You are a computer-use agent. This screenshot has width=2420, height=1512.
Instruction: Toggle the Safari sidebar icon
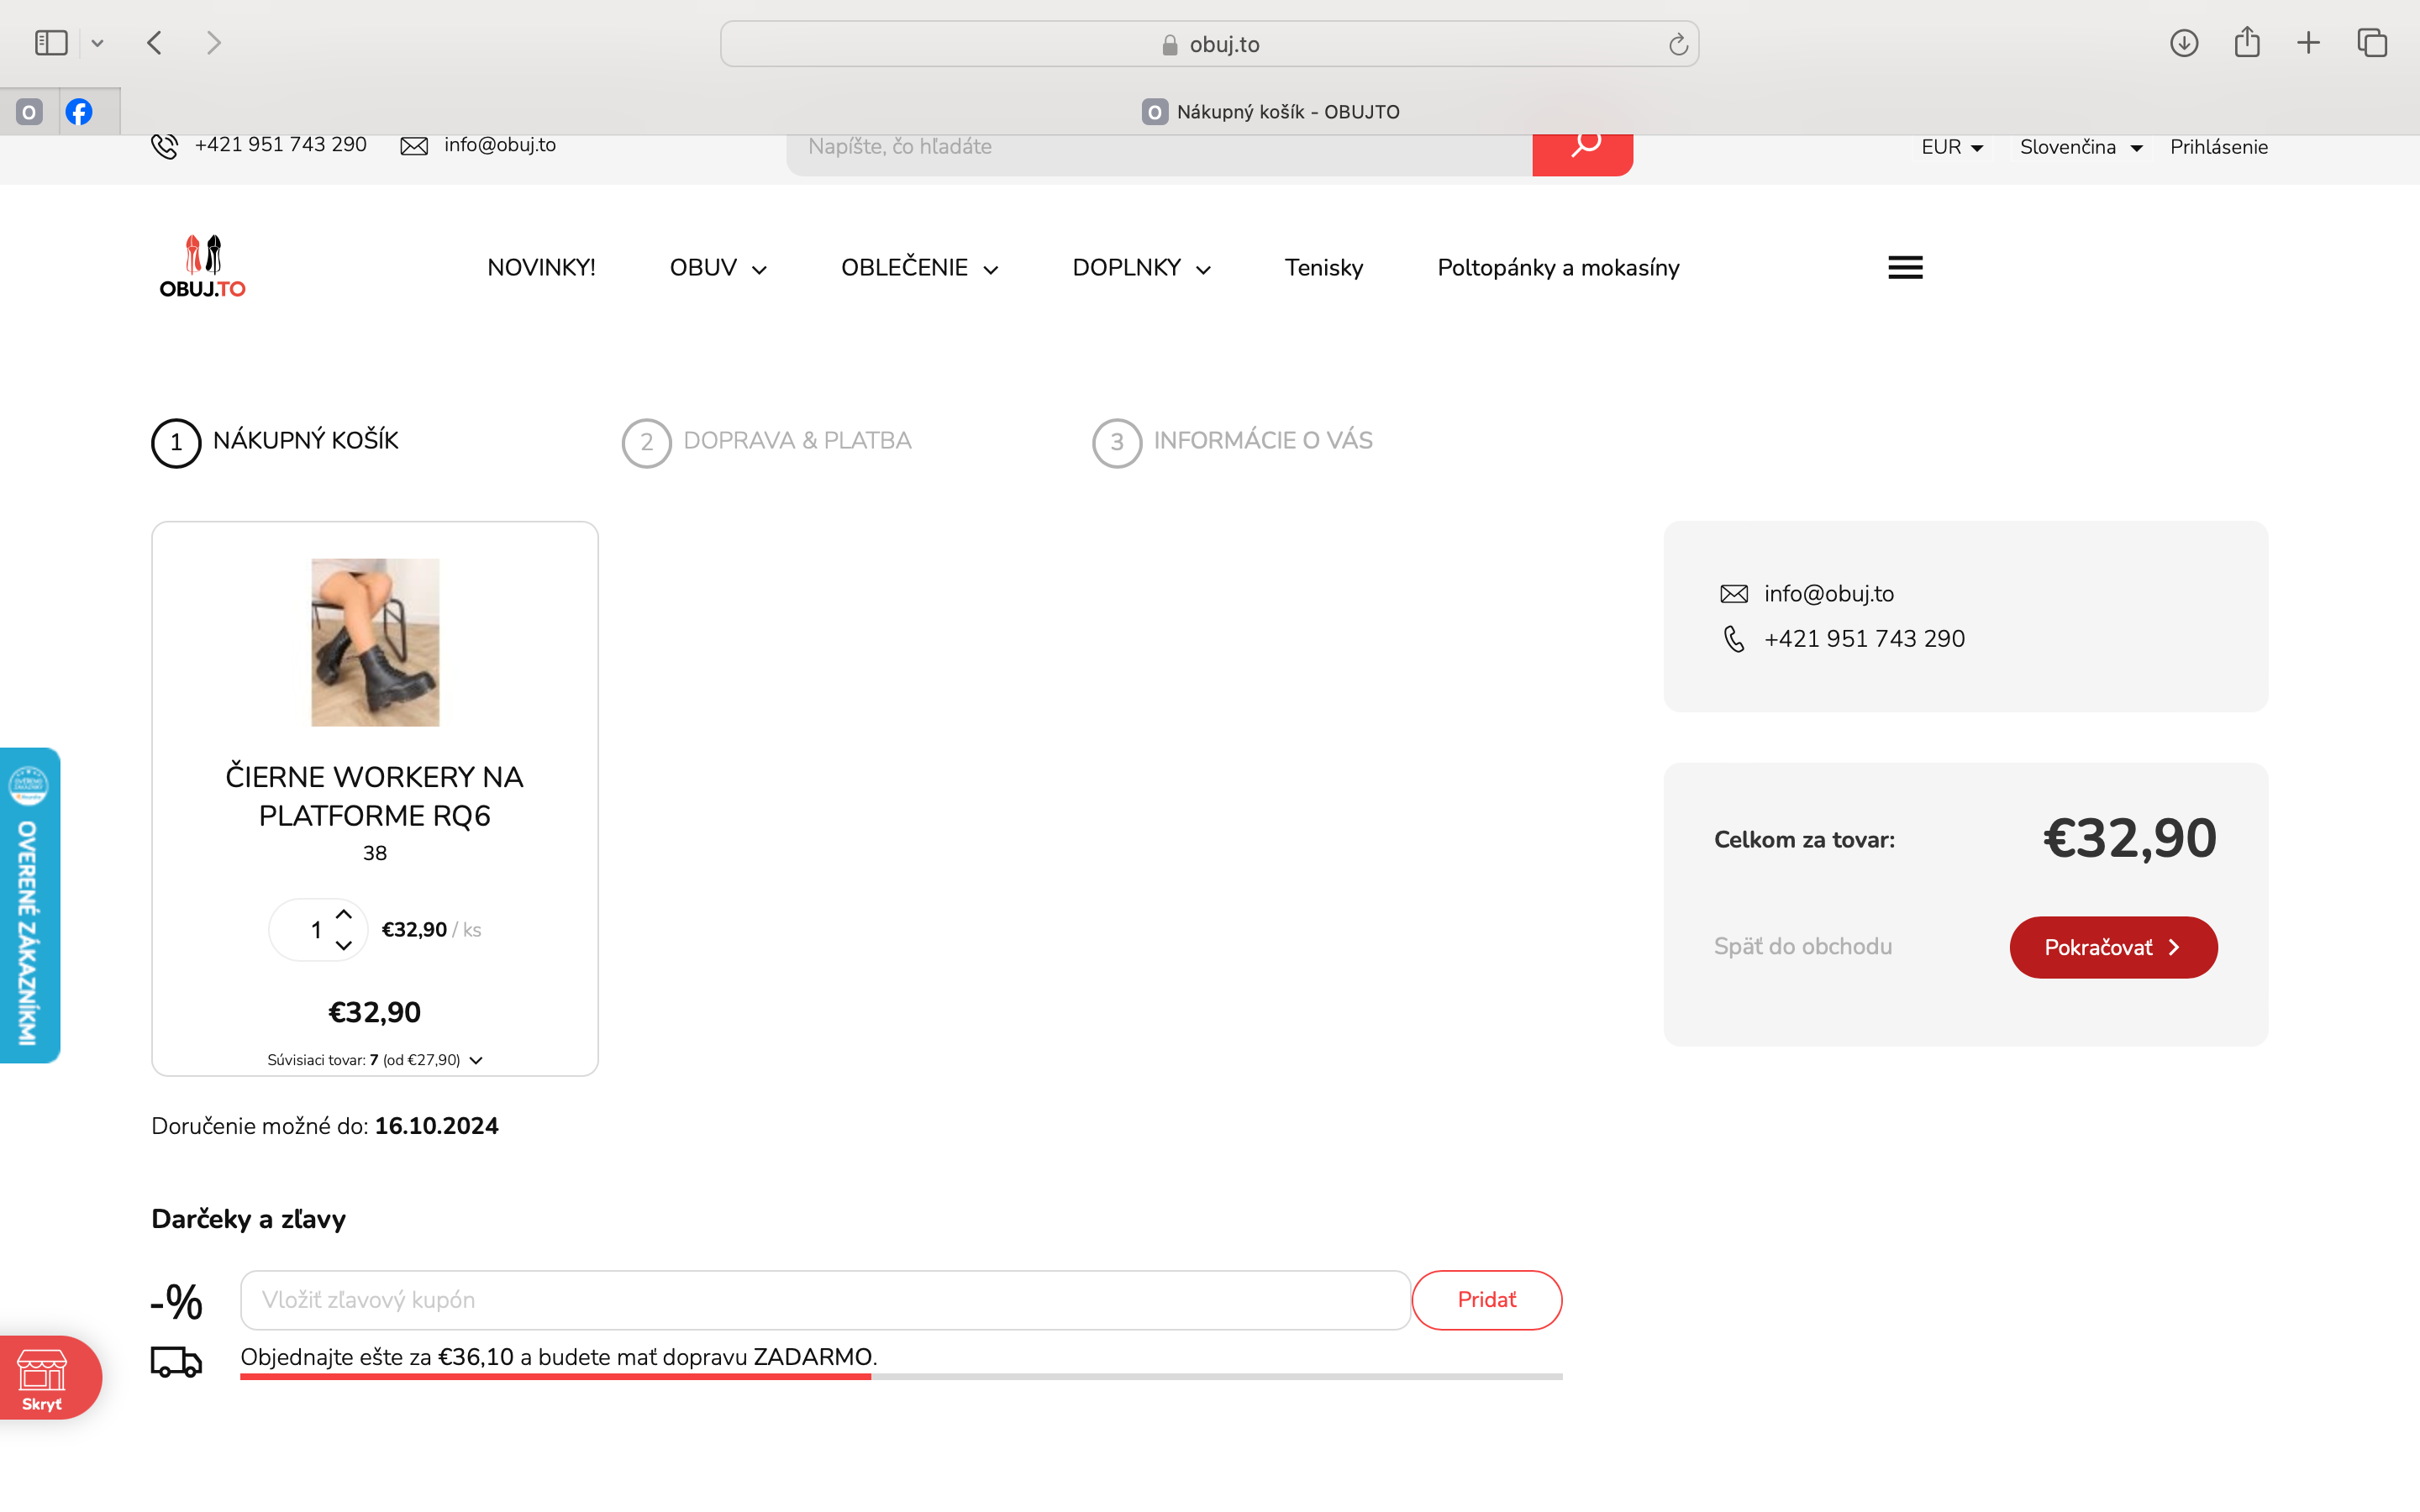51,43
